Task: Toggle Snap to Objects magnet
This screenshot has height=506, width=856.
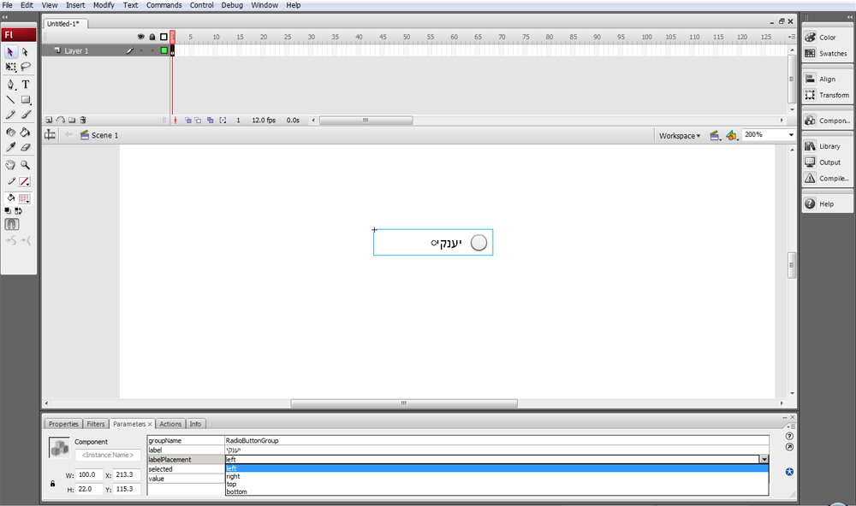Action: click(12, 224)
